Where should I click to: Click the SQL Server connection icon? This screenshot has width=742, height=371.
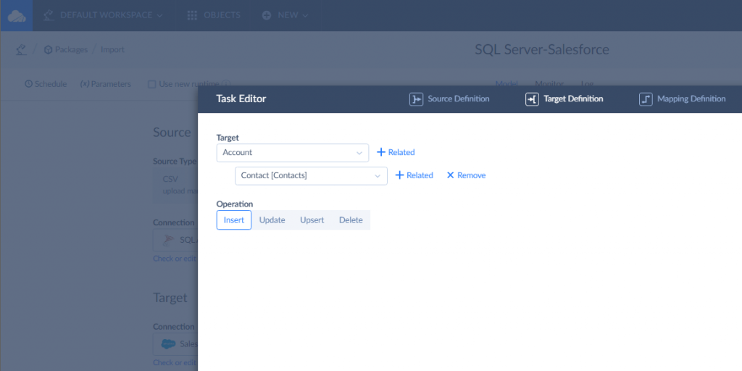pos(168,240)
